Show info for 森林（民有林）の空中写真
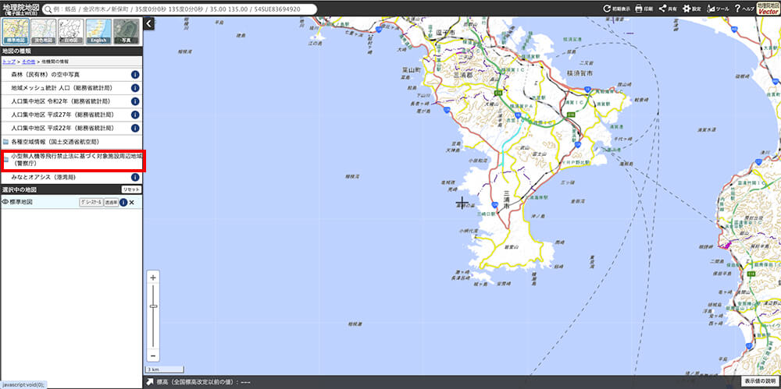This screenshot has height=389, width=781. 135,75
